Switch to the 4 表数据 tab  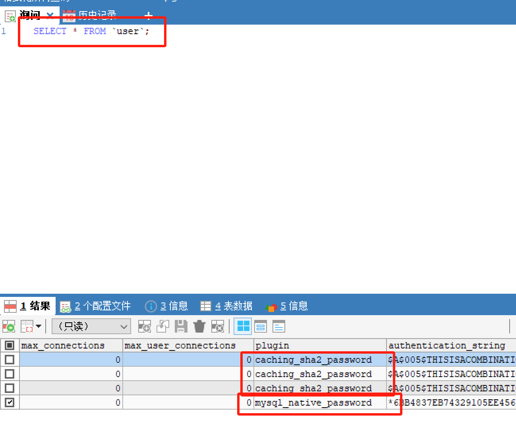226,306
